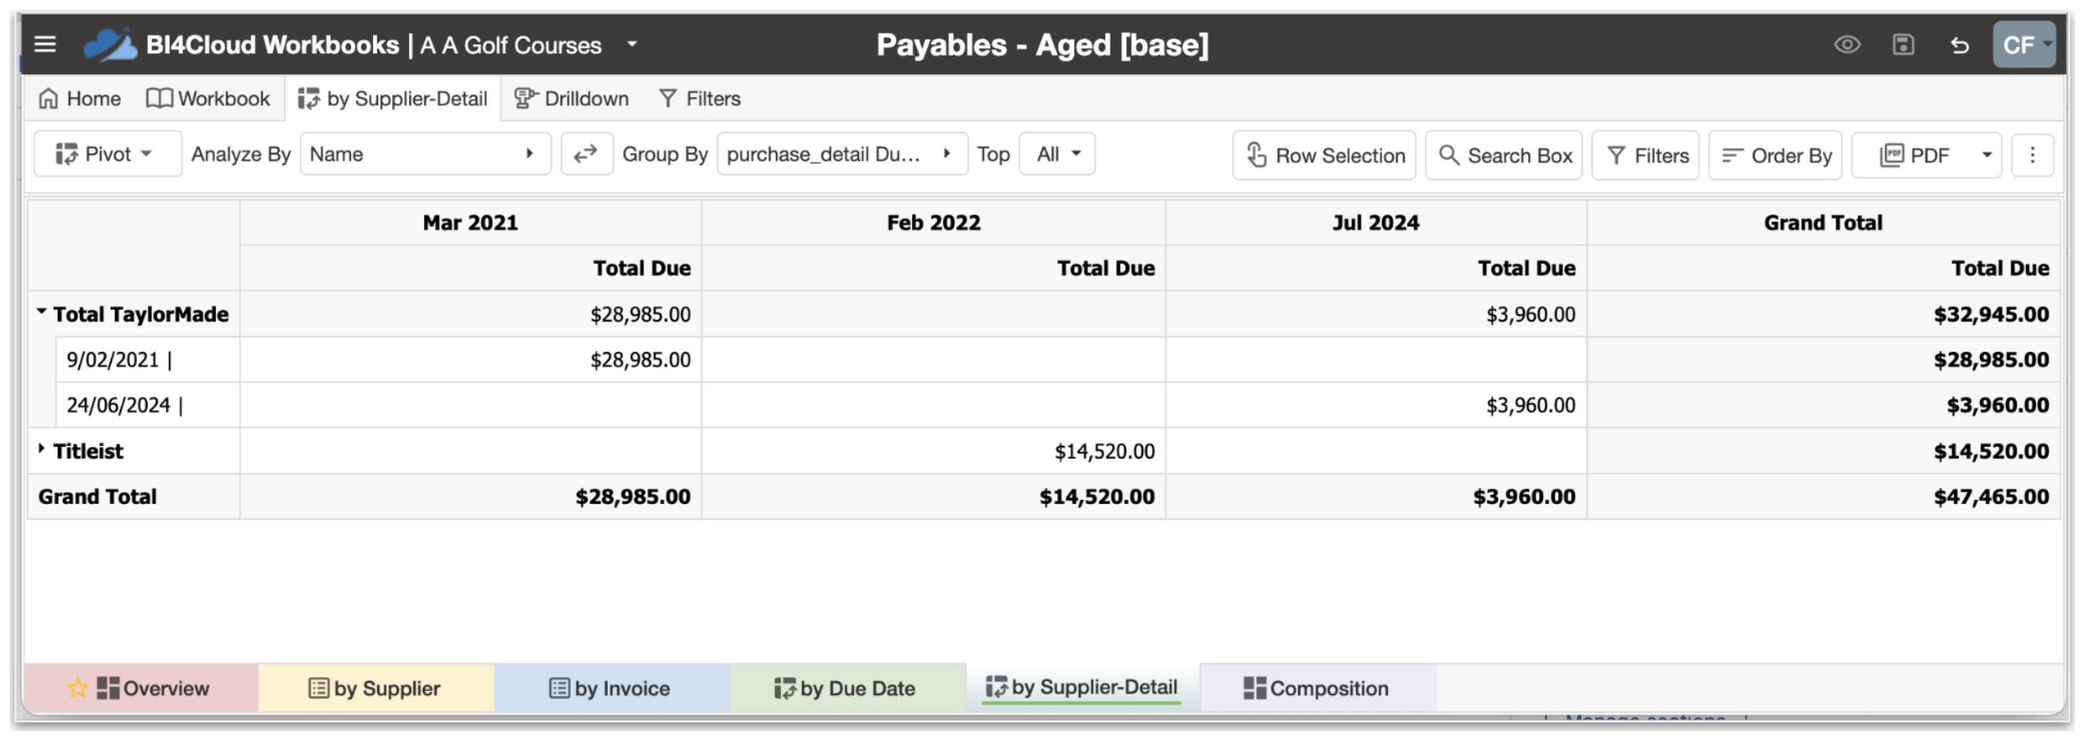Collapse the Total TaylorMade row

click(x=41, y=312)
